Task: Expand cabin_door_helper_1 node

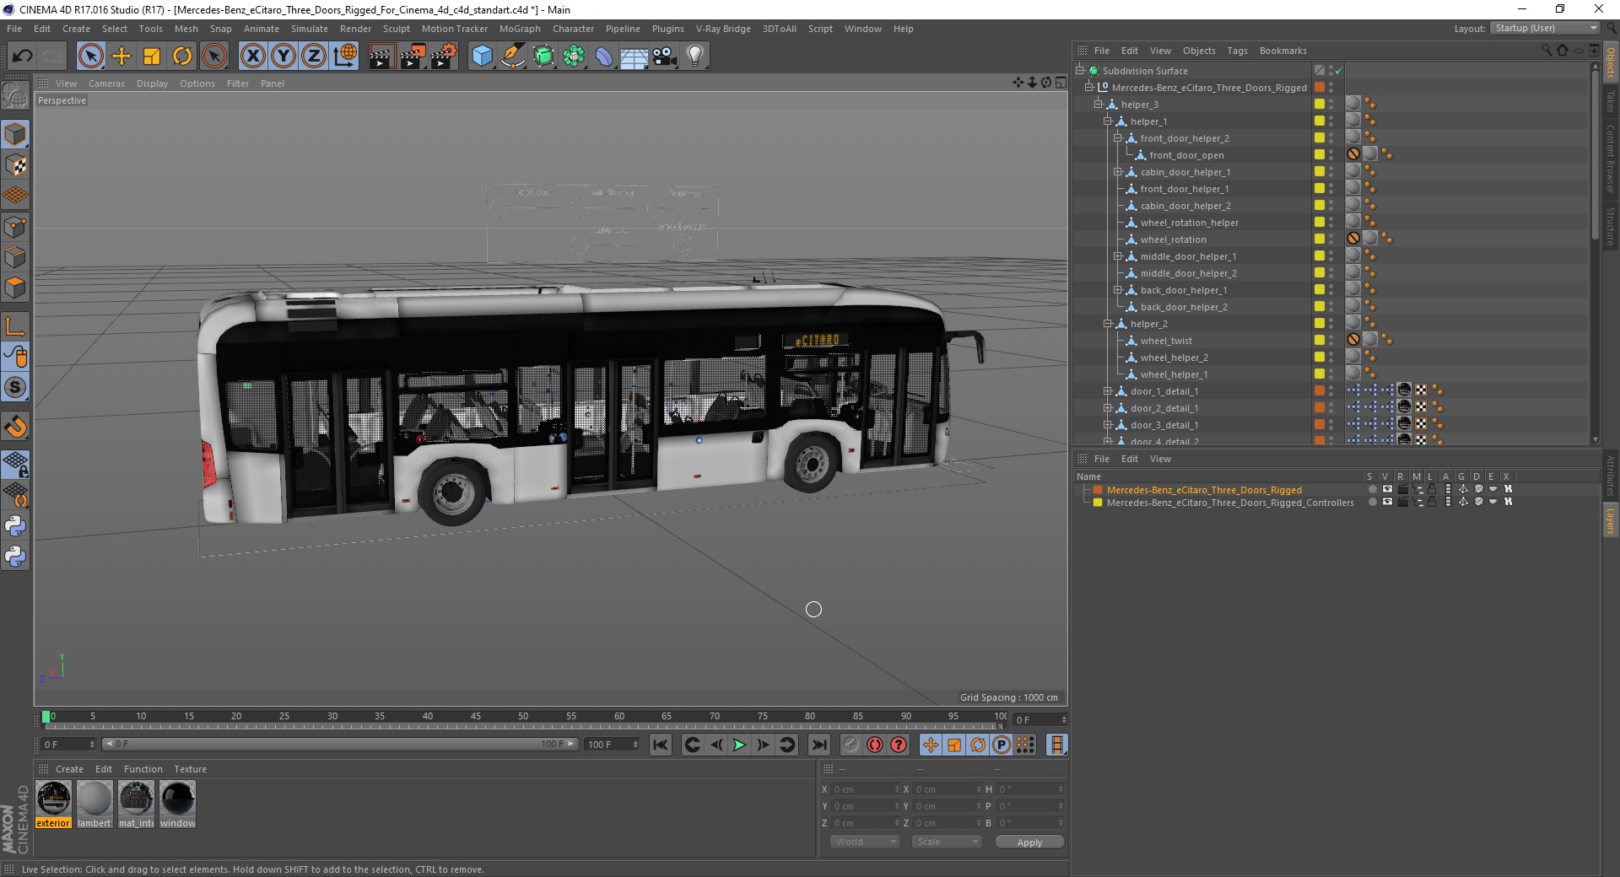Action: click(x=1118, y=172)
